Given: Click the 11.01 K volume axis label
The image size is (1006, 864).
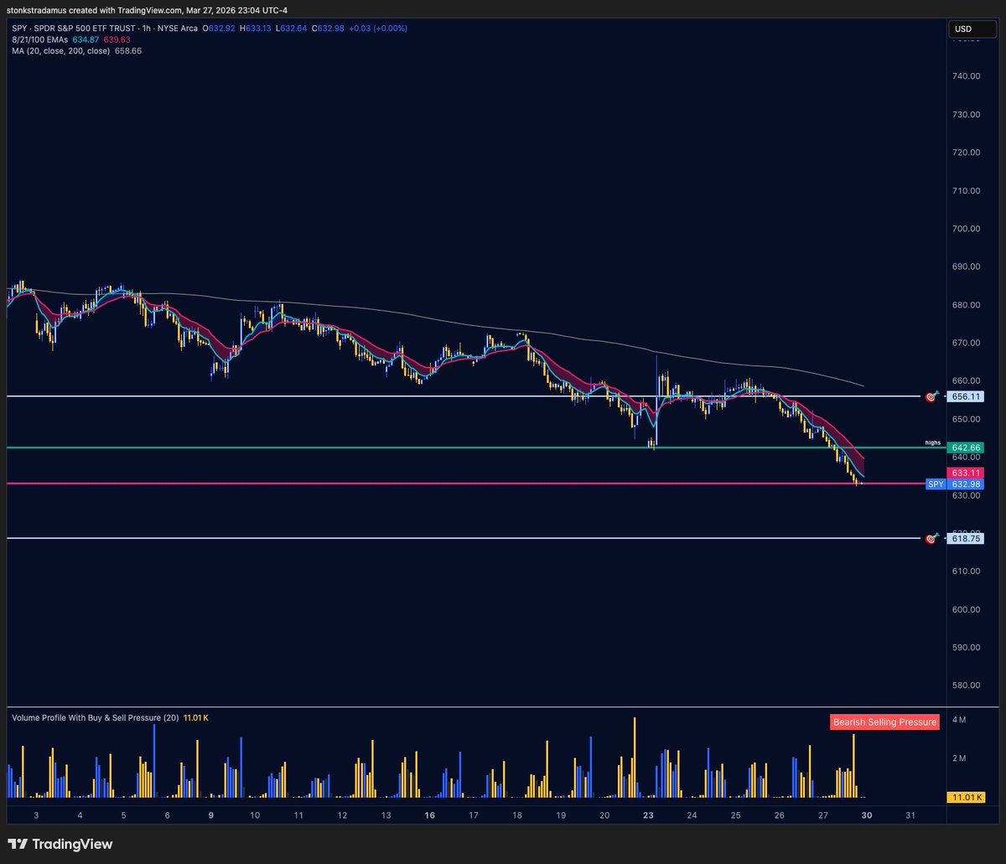Looking at the screenshot, I should click(966, 797).
